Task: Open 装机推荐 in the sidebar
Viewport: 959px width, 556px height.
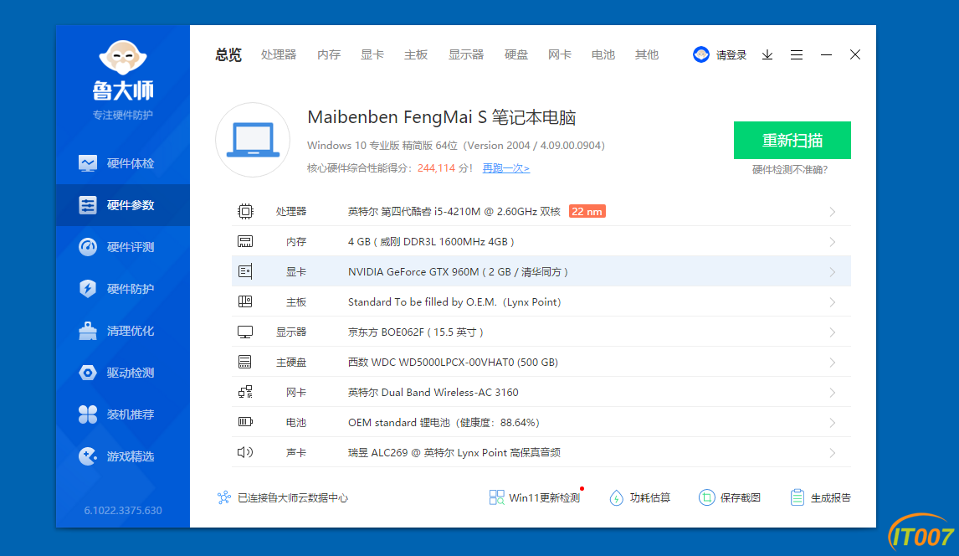Action: pos(122,414)
